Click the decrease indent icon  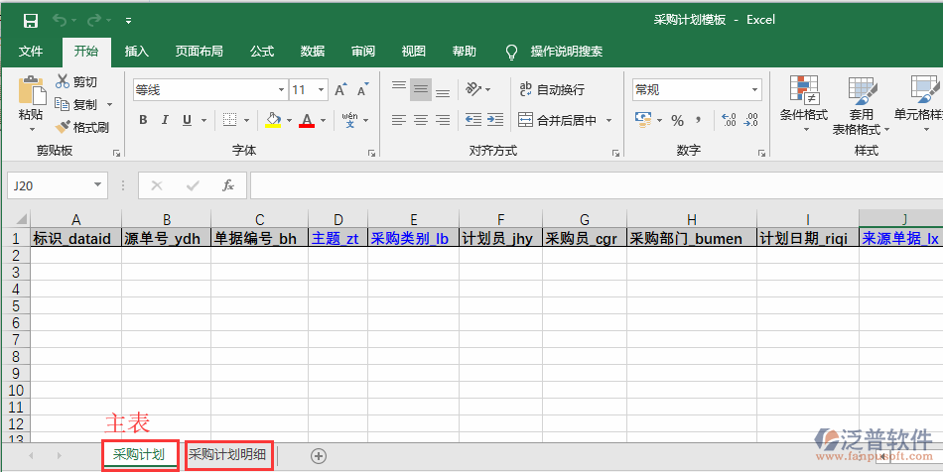coord(473,120)
